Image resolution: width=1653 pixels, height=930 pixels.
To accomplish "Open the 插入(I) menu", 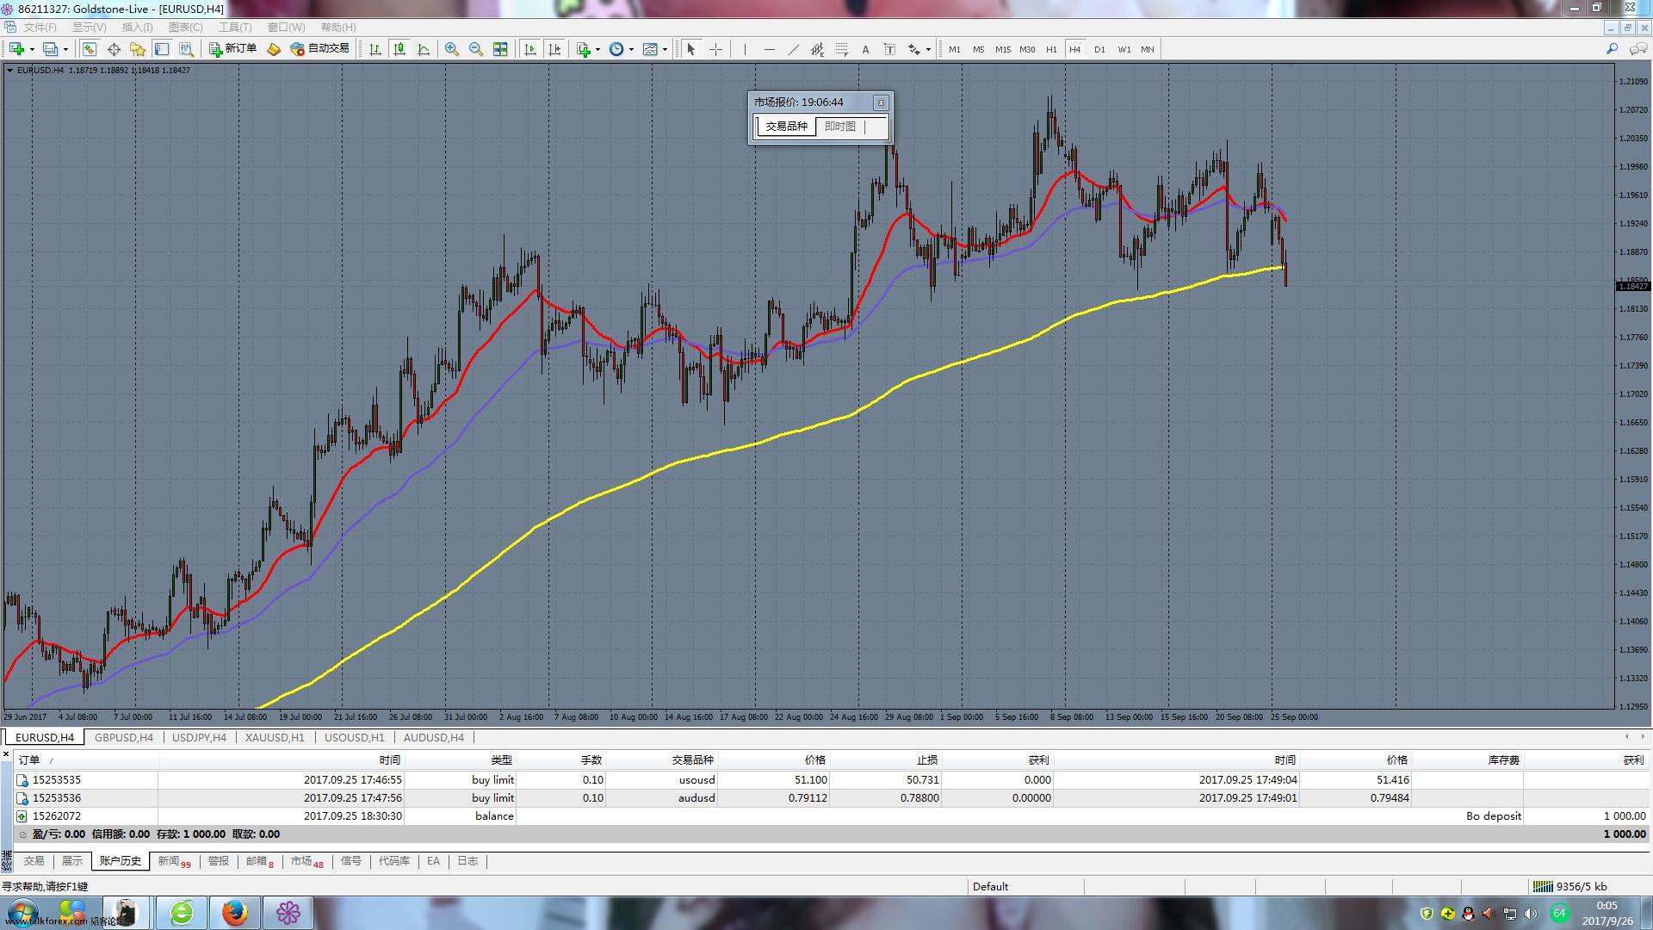I will coord(137,28).
